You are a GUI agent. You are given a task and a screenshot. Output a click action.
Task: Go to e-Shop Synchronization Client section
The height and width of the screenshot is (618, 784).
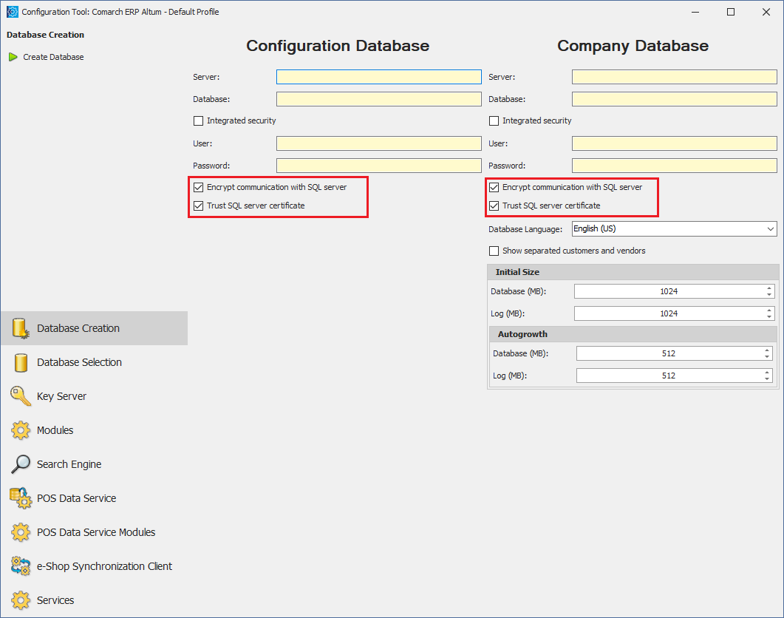pos(95,566)
